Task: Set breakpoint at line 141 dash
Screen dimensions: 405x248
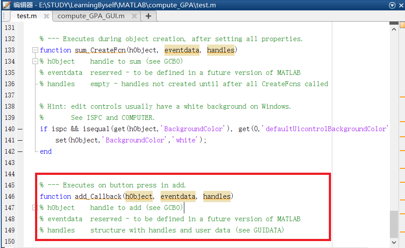Action: 20,140
